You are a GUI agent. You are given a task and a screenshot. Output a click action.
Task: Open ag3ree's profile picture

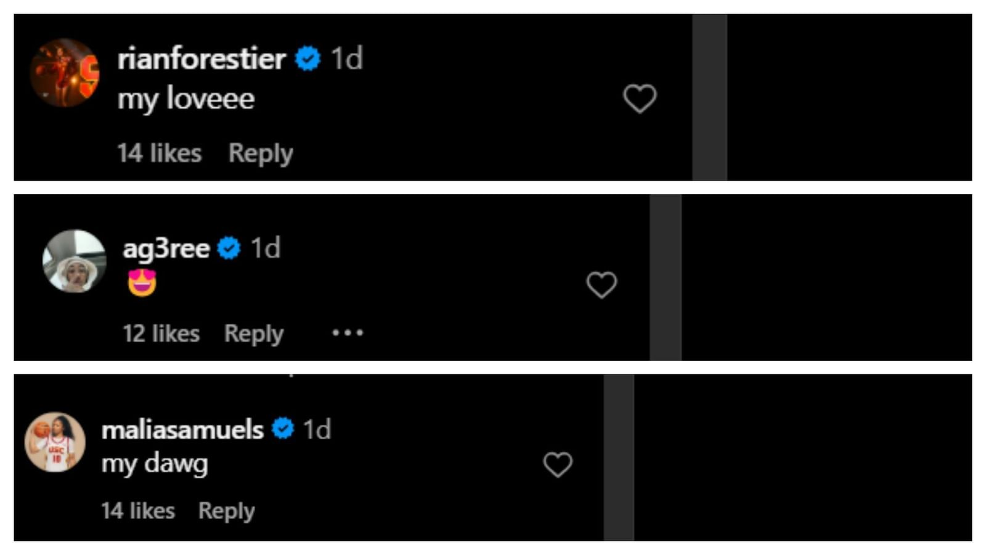[x=75, y=261]
